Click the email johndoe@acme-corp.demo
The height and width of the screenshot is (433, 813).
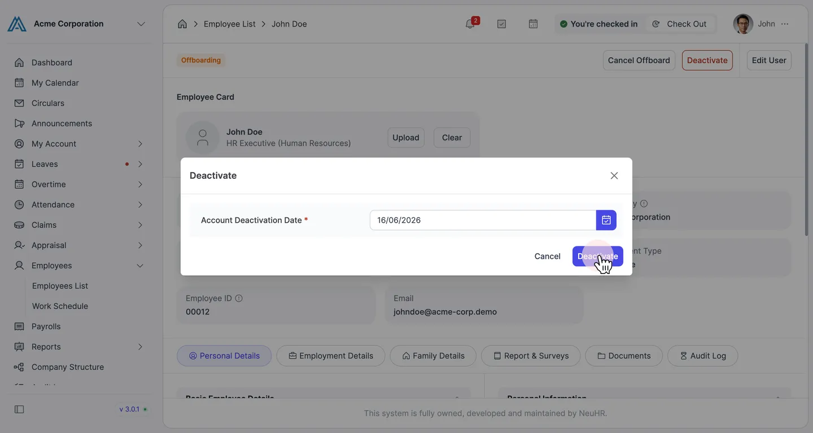click(x=445, y=312)
